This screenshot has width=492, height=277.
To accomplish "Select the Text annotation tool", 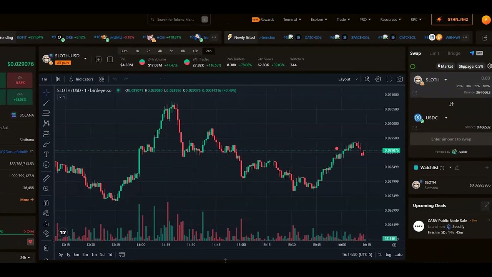I will tap(46, 154).
